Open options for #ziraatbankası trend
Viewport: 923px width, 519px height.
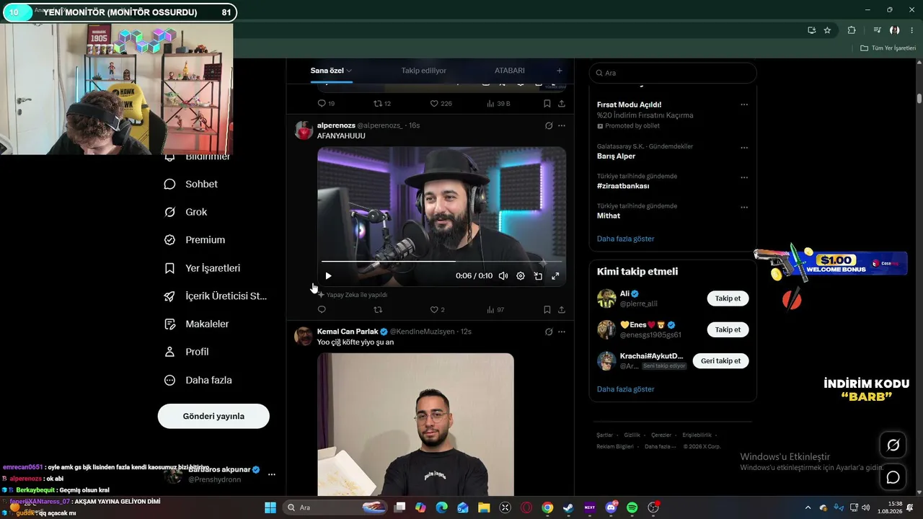tap(744, 177)
